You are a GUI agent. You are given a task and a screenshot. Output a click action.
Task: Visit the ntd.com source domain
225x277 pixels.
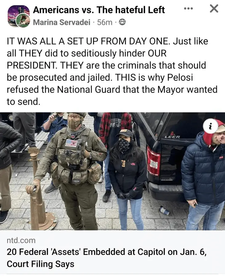click(21, 240)
